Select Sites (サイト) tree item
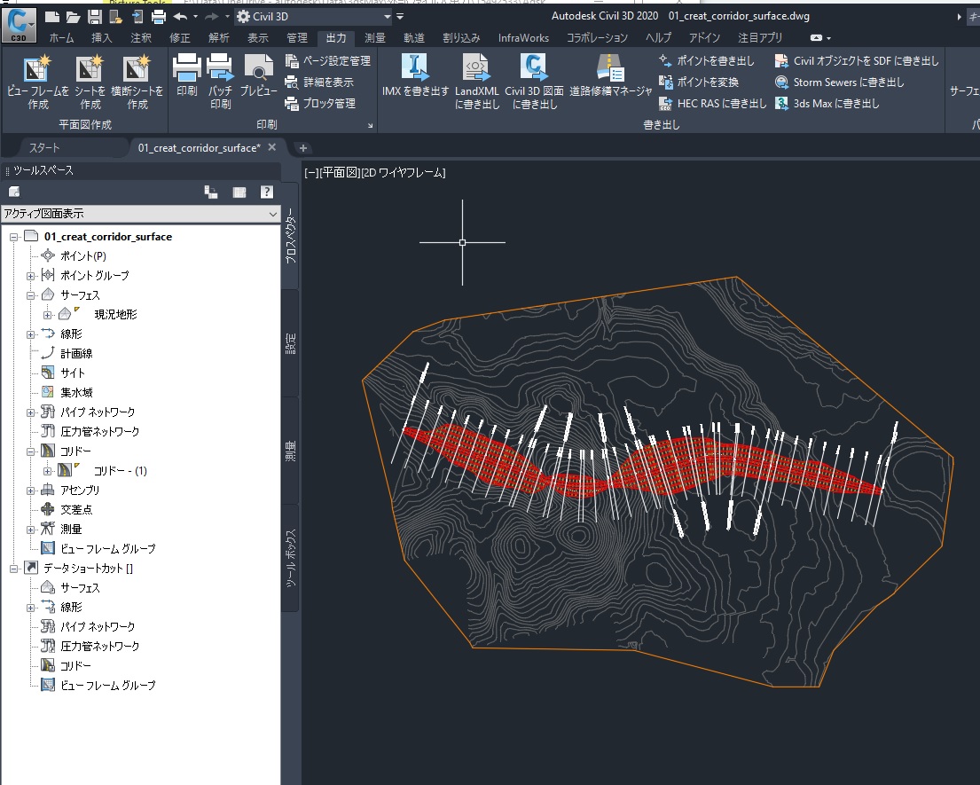The width and height of the screenshot is (980, 785). [72, 373]
